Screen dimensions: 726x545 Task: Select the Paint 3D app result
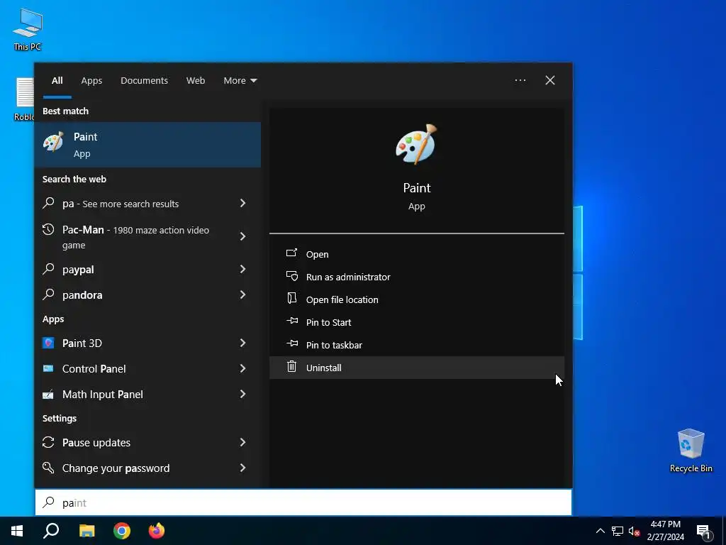click(147, 343)
